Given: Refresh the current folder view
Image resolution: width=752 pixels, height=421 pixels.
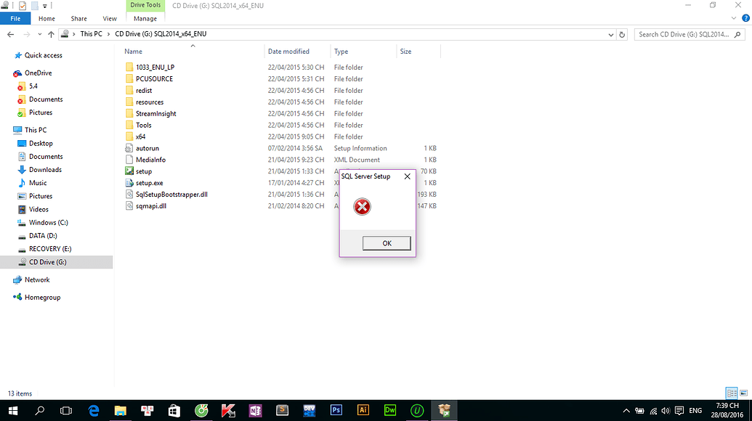Looking at the screenshot, I should pyautogui.click(x=622, y=34).
